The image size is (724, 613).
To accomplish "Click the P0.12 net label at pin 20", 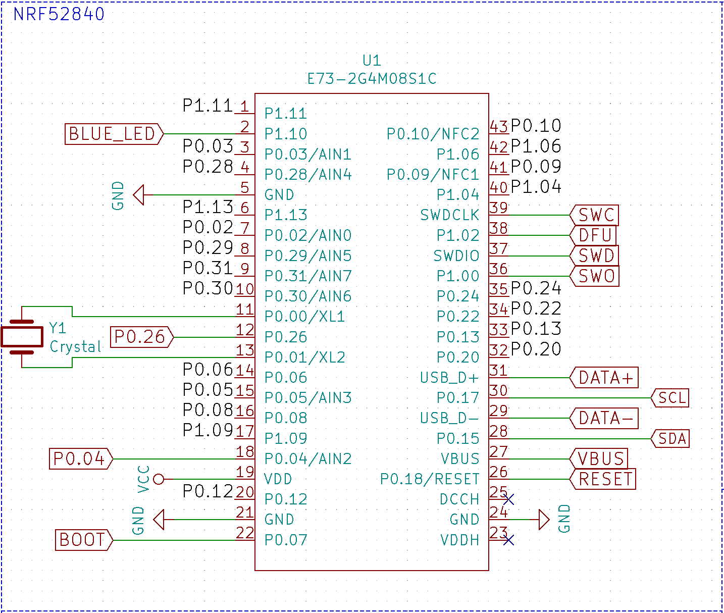I will click(x=208, y=491).
